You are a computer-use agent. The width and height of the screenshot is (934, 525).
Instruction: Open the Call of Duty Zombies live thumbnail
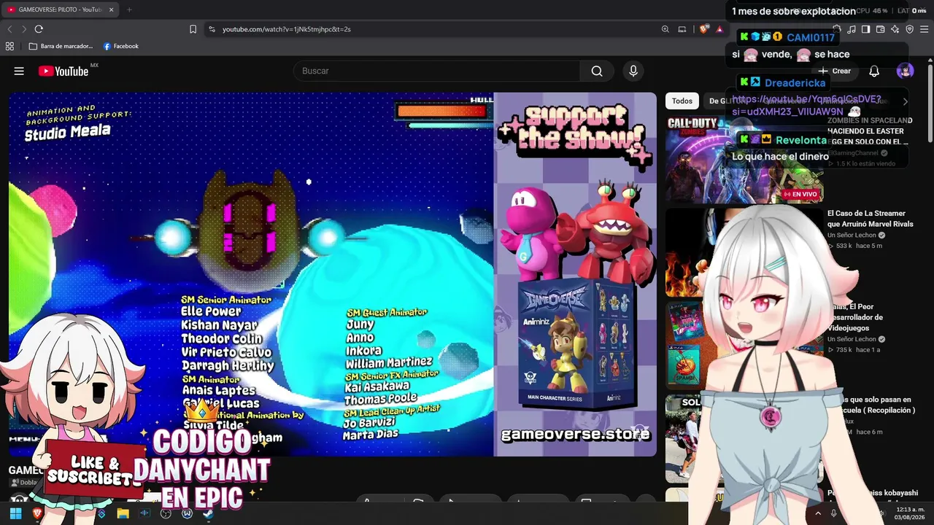click(744, 158)
